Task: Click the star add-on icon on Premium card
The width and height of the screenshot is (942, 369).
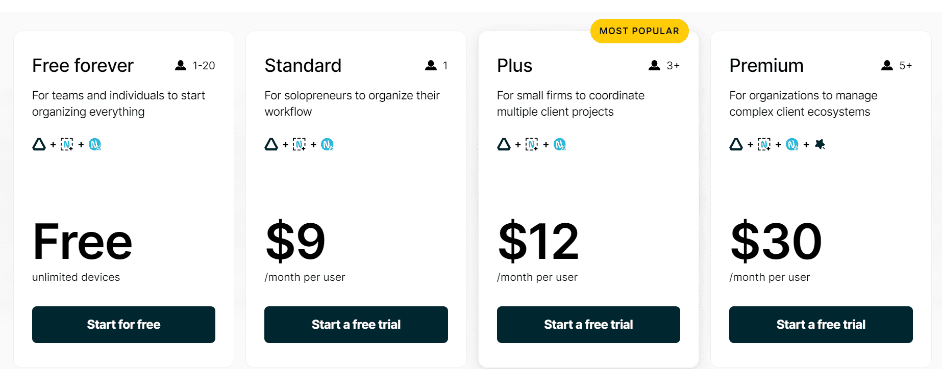Action: pos(821,144)
